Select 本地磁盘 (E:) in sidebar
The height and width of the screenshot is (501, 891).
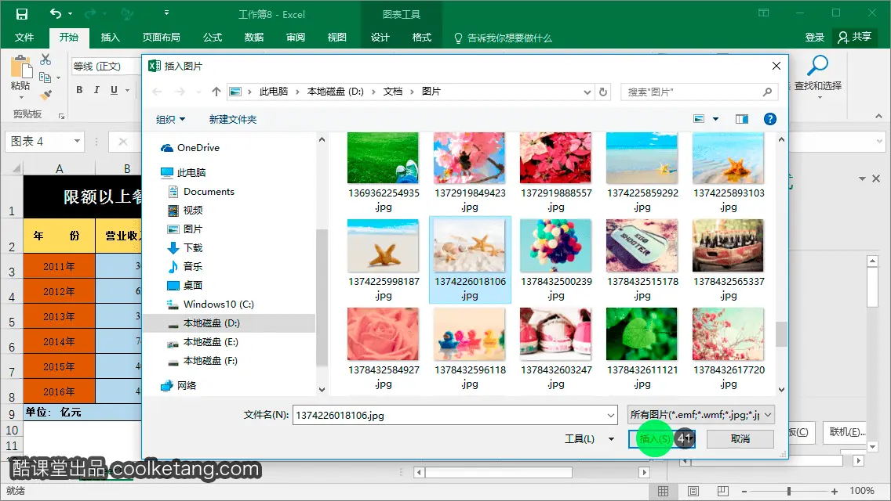[x=202, y=342]
